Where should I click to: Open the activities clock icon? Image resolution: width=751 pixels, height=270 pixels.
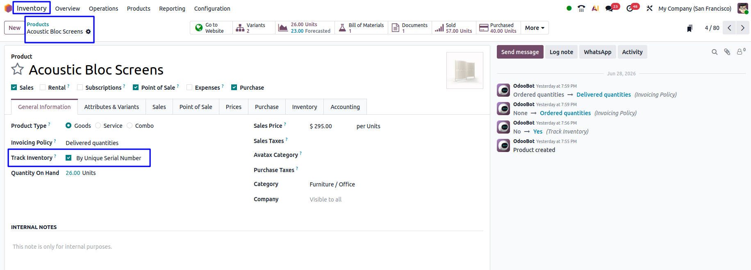tap(630, 8)
